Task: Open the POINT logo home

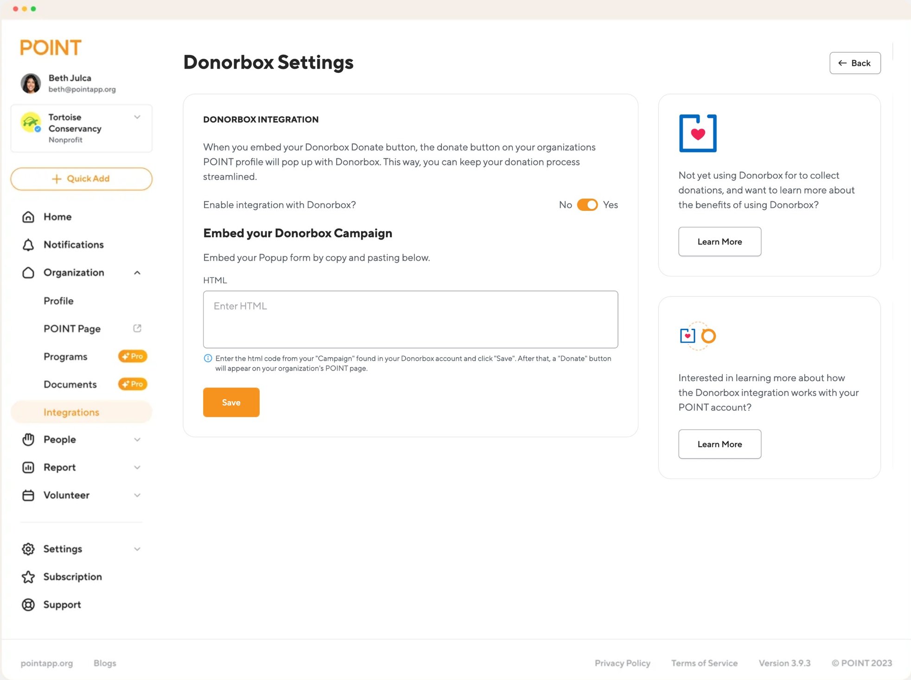Action: click(x=51, y=47)
